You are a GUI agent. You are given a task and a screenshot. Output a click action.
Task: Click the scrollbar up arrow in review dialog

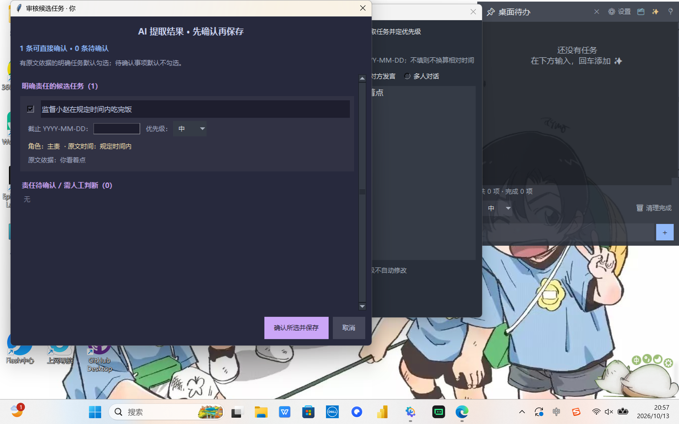[x=362, y=79]
